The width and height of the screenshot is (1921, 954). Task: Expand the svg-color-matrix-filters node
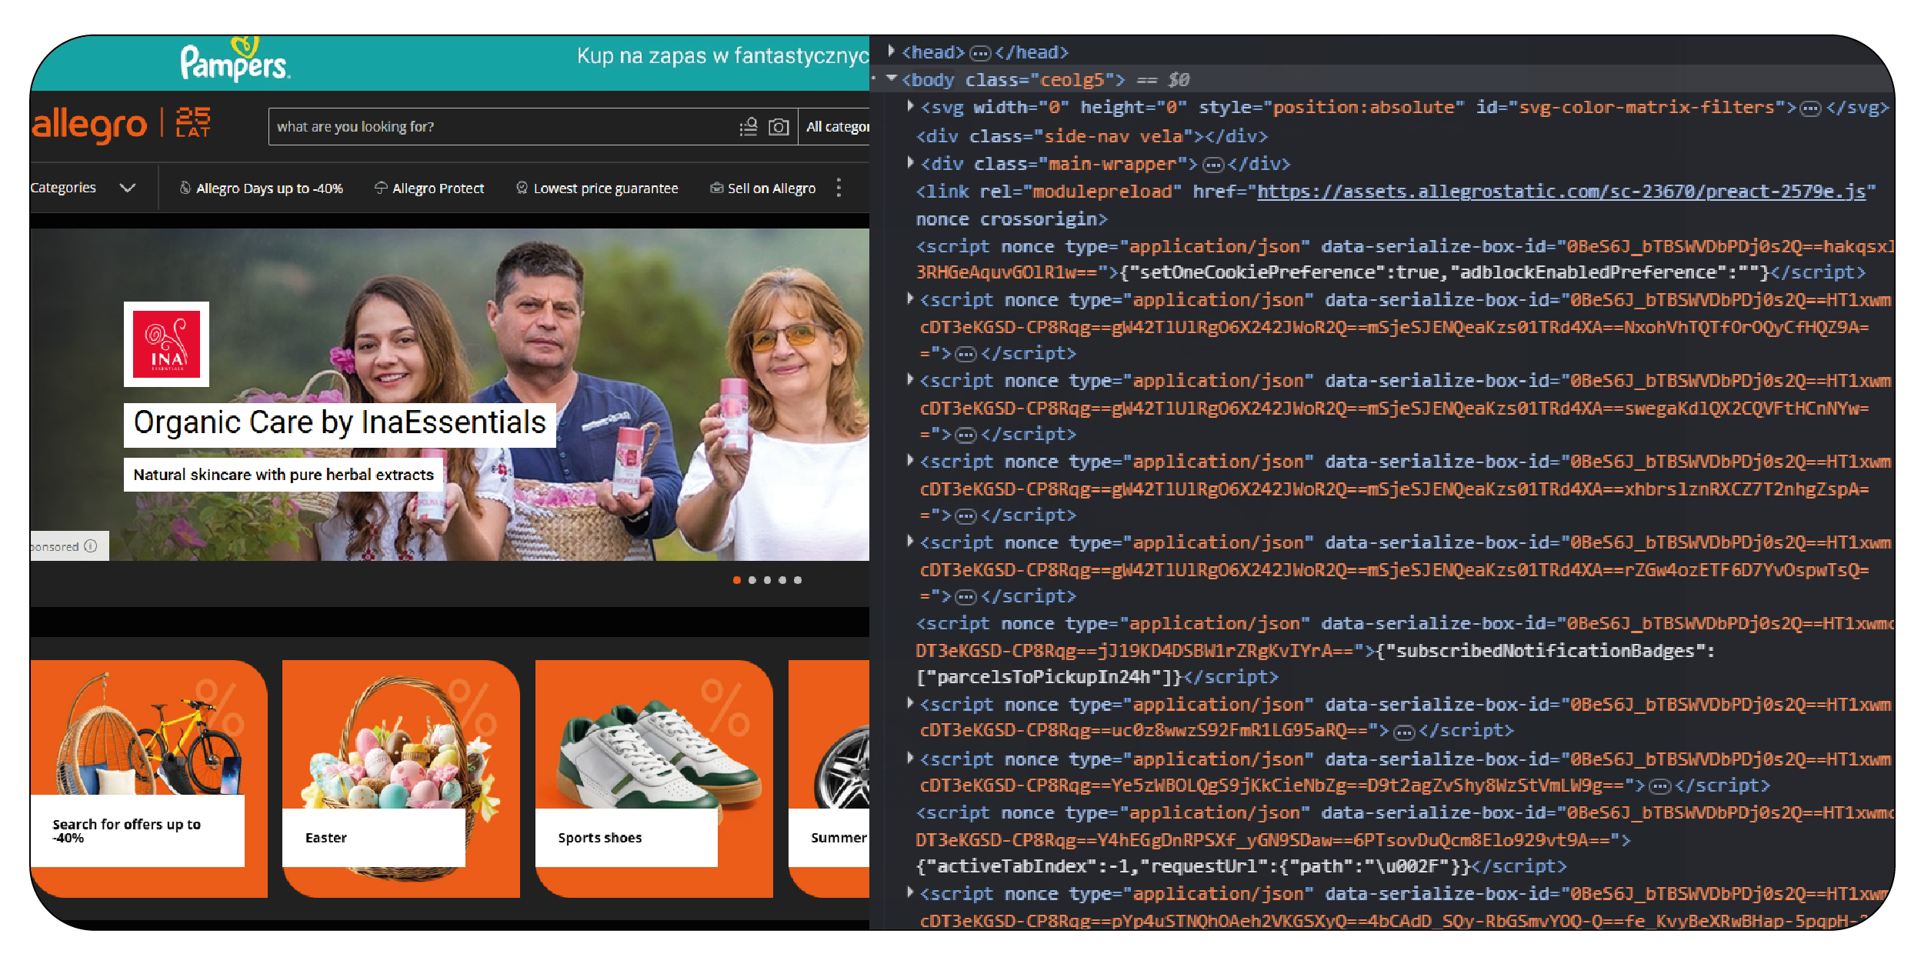(911, 106)
